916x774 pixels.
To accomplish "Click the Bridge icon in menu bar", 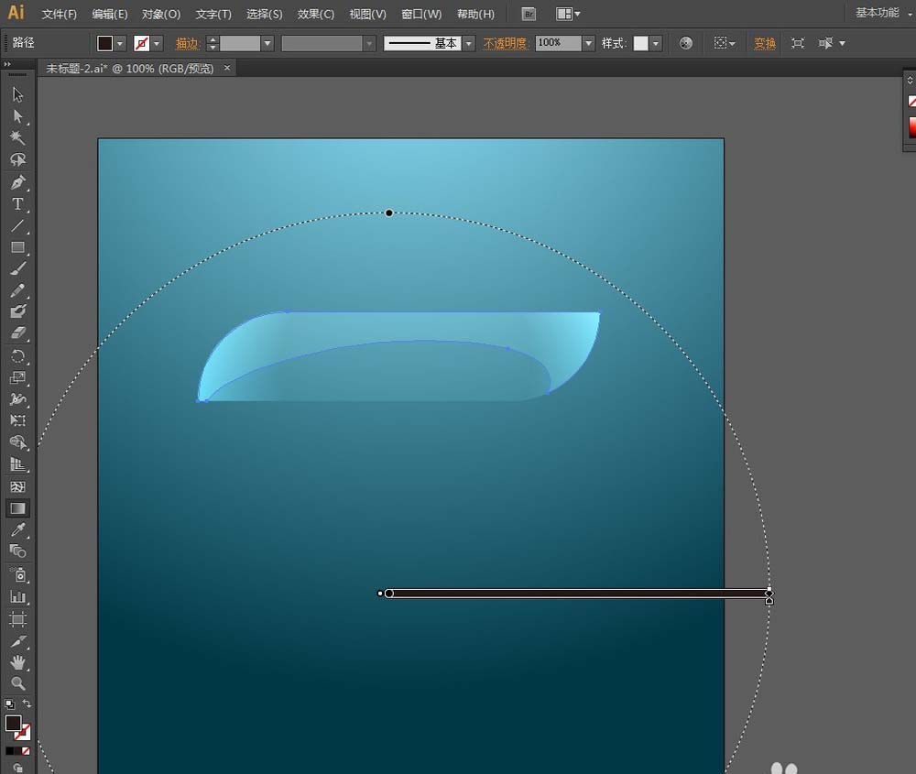I will (x=529, y=14).
